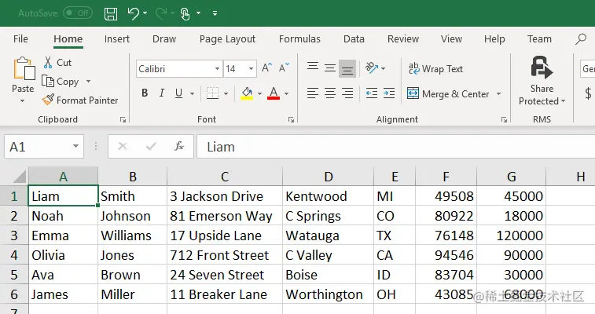Toggle Bottom Align button
The image size is (595, 314).
coord(347,68)
